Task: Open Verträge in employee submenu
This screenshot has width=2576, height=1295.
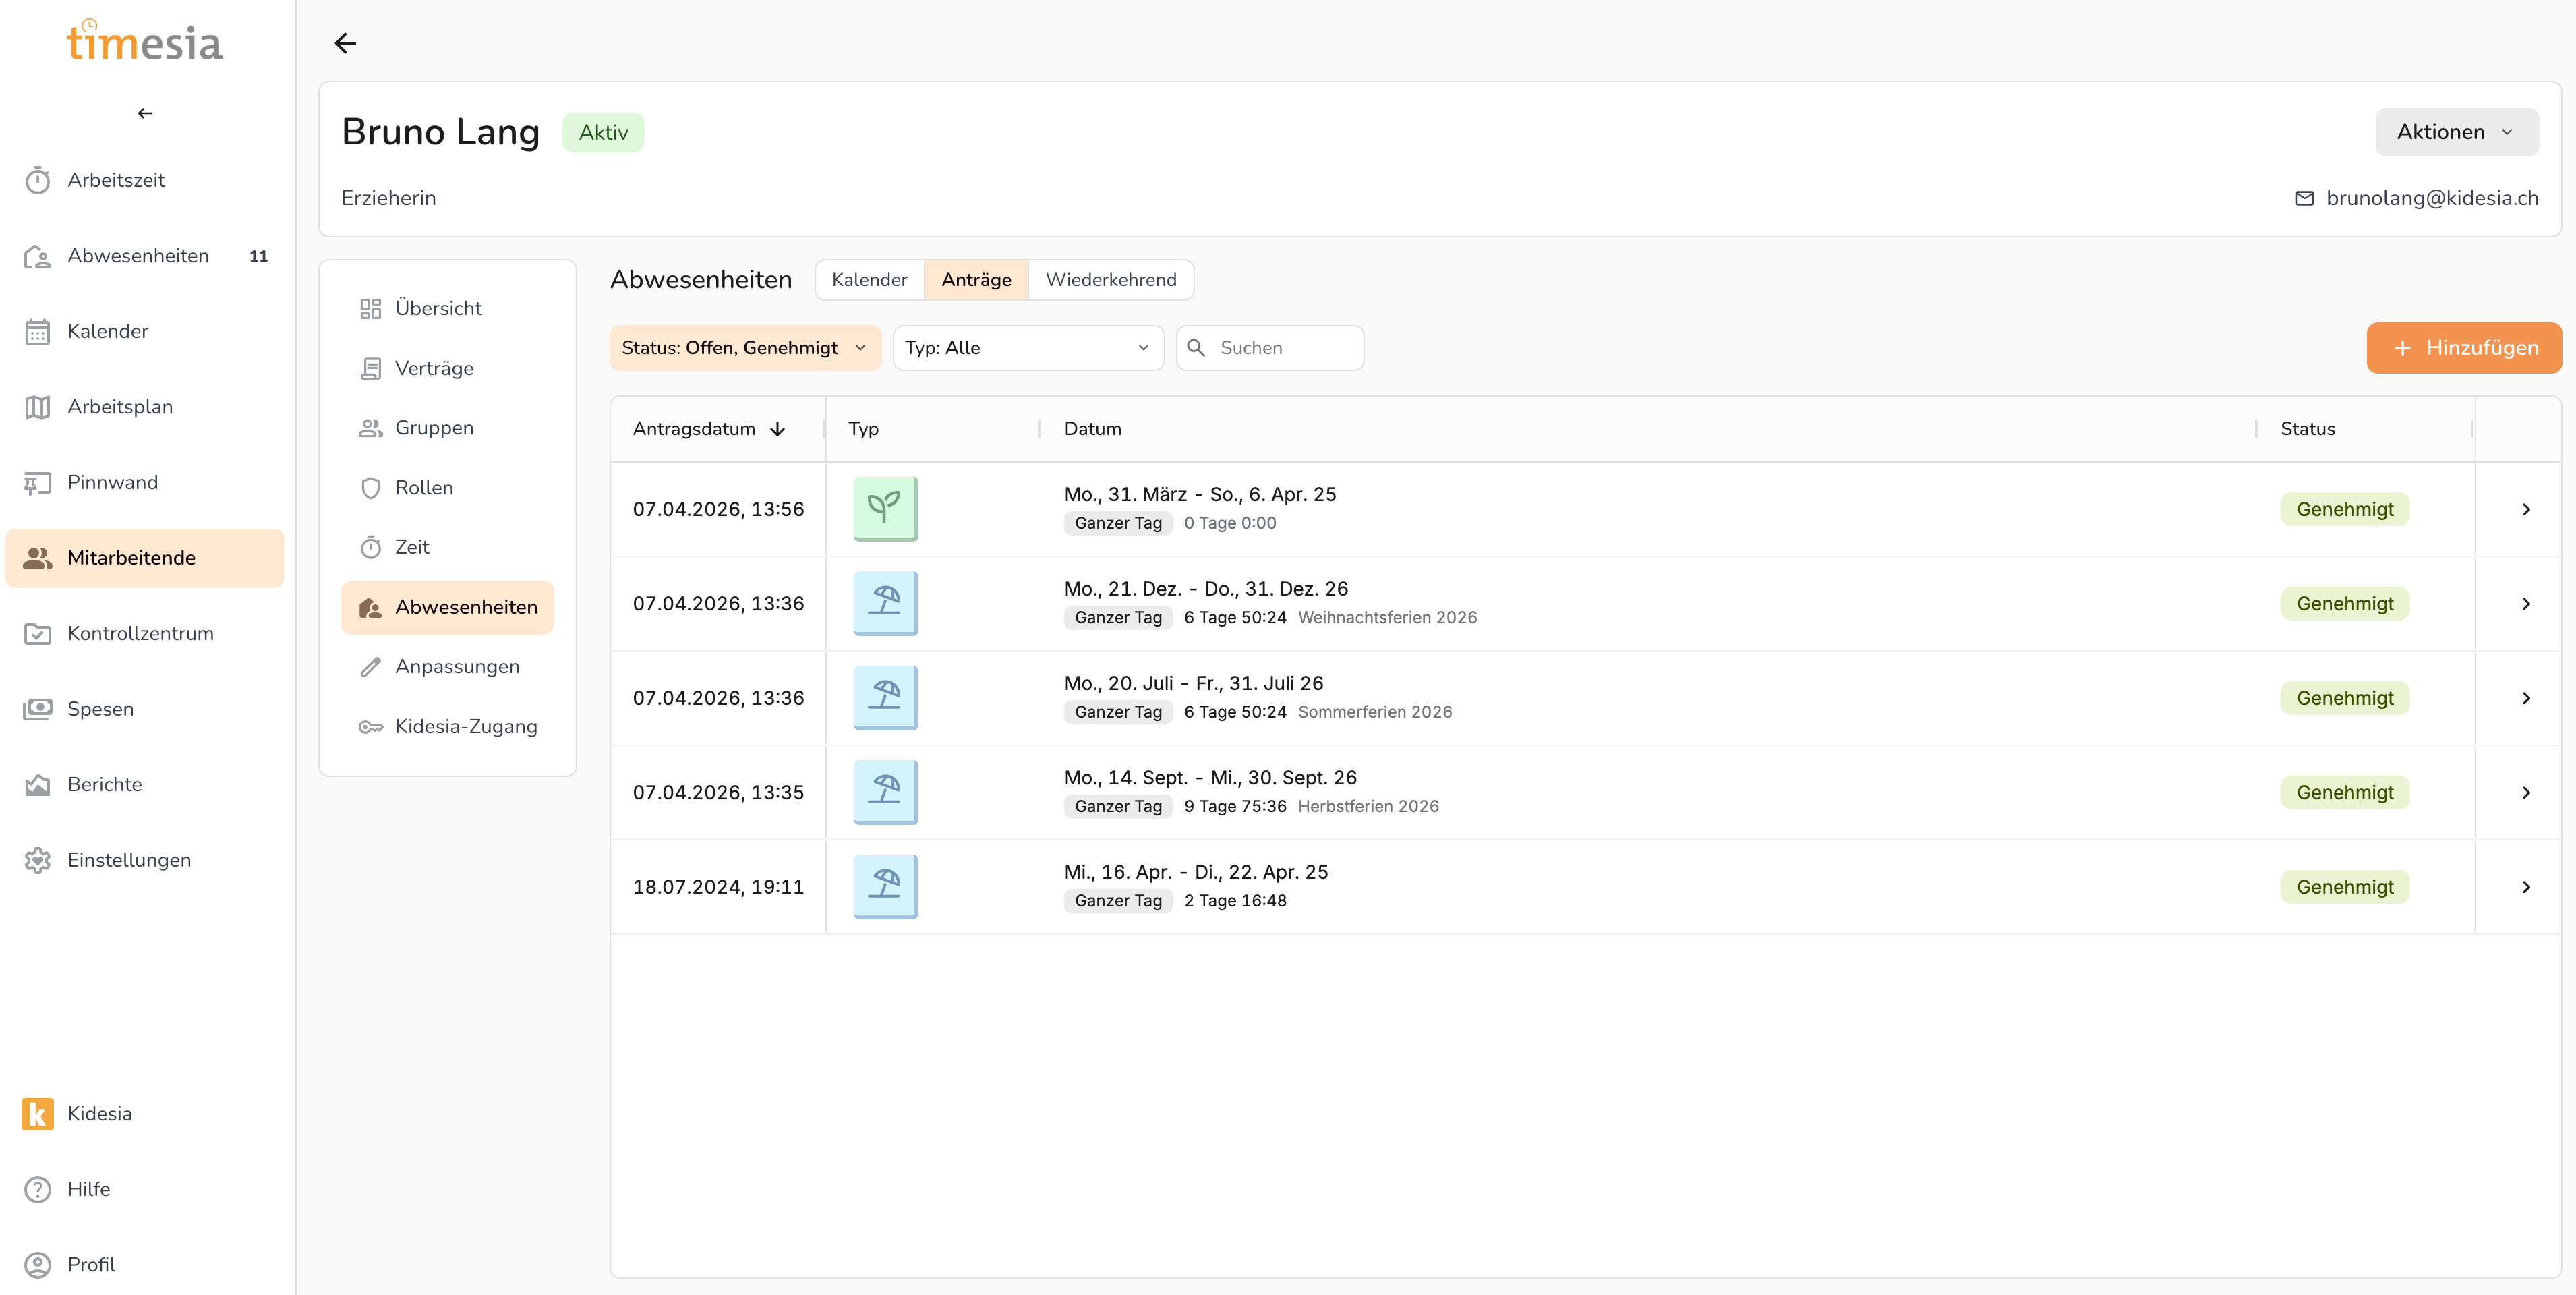Action: click(x=433, y=368)
